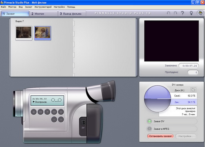This screenshot has width=205, height=147.
Task: Stop the camcorder with stop button
Action: point(34,112)
